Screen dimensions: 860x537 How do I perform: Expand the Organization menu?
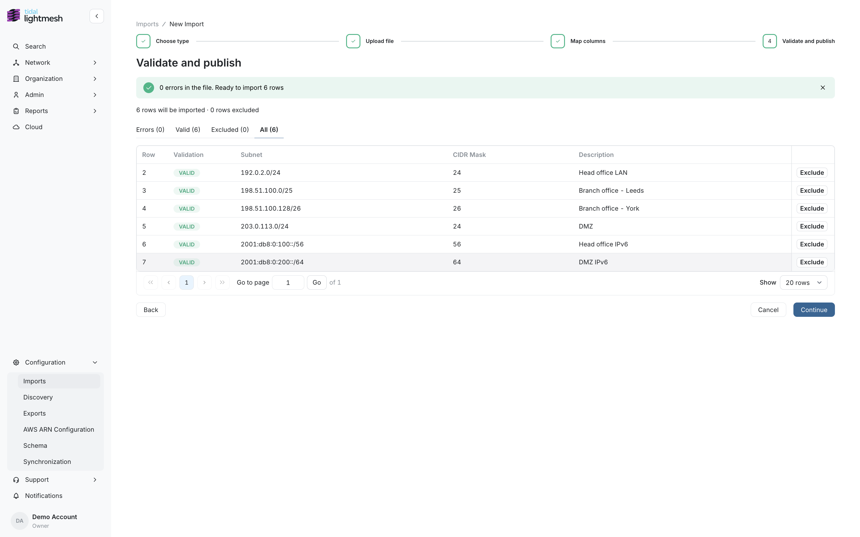55,78
